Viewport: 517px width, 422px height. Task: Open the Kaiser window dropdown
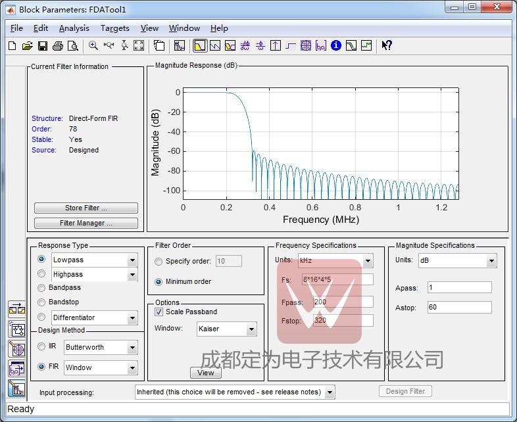251,329
